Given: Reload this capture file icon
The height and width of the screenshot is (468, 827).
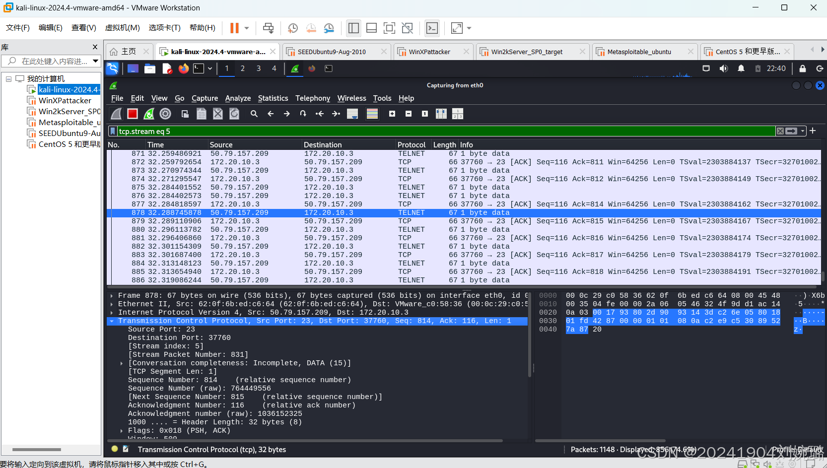Looking at the screenshot, I should (x=234, y=114).
